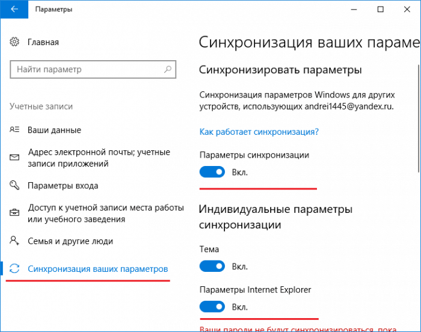Click the key icon for Параметры входа
This screenshot has height=332, width=421.
coord(14,185)
